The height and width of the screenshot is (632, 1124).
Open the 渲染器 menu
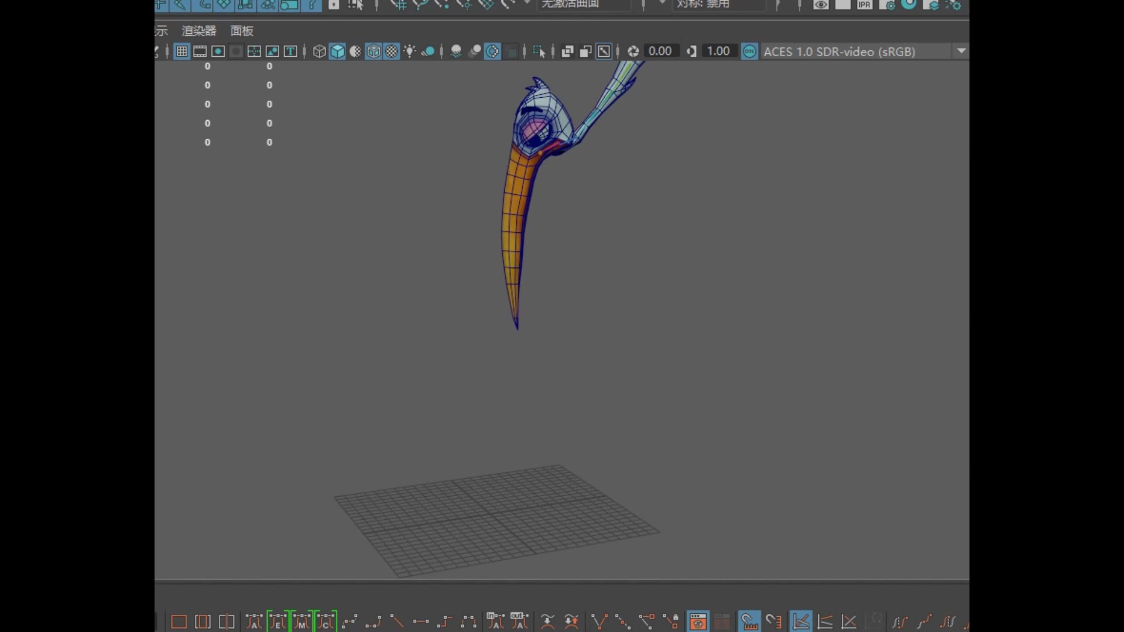[x=198, y=31]
